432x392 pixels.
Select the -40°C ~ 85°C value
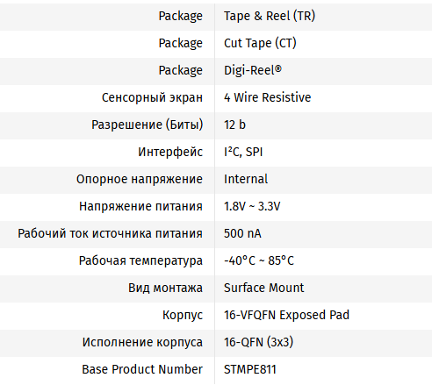[259, 260]
